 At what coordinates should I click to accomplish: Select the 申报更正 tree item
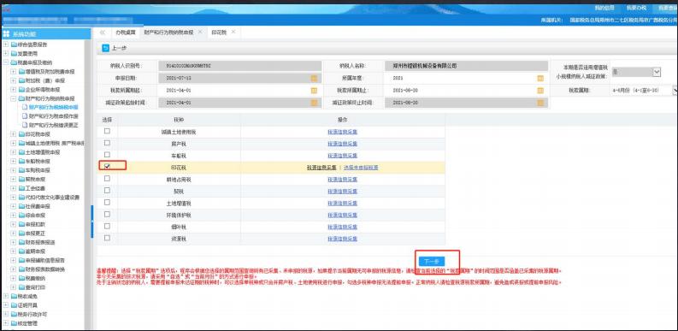click(35, 233)
